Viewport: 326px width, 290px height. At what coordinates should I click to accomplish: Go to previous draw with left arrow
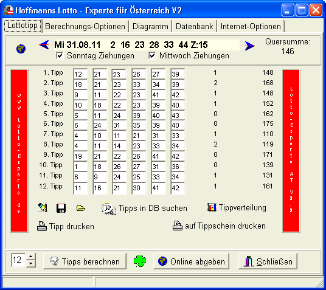(44, 45)
